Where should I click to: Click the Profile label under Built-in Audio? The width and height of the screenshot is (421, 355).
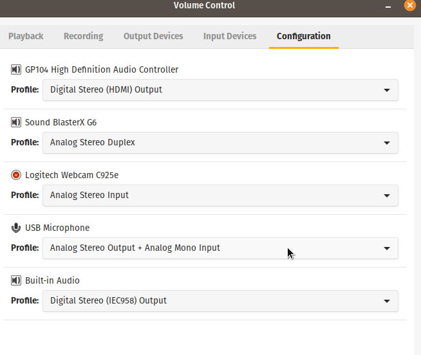(x=24, y=300)
